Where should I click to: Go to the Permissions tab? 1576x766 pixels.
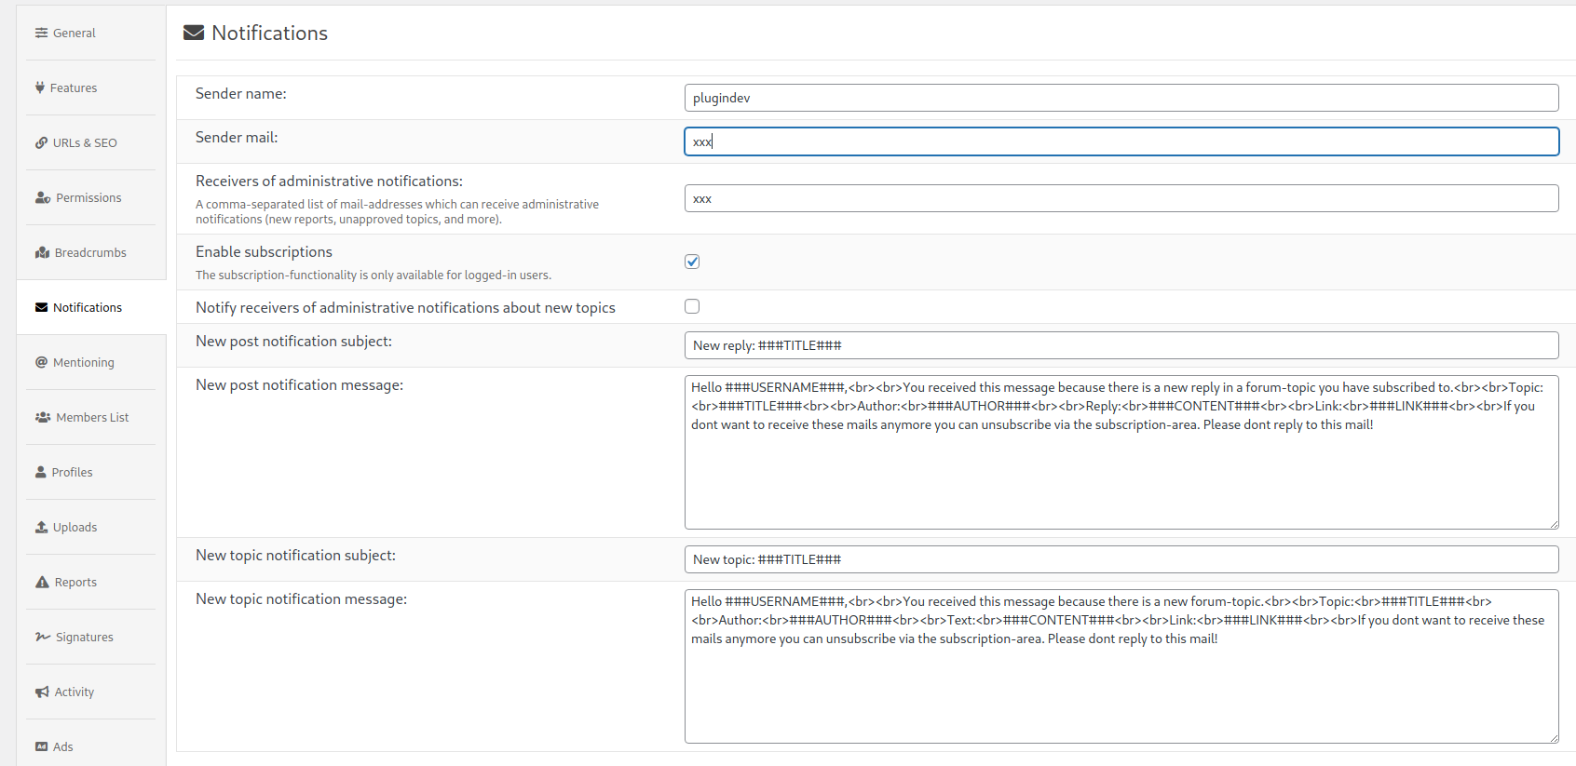pos(91,197)
